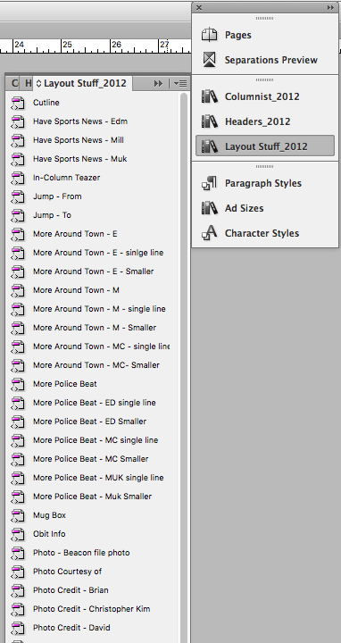This screenshot has height=643, width=341.
Task: Click the Character Styles label
Action: (262, 233)
